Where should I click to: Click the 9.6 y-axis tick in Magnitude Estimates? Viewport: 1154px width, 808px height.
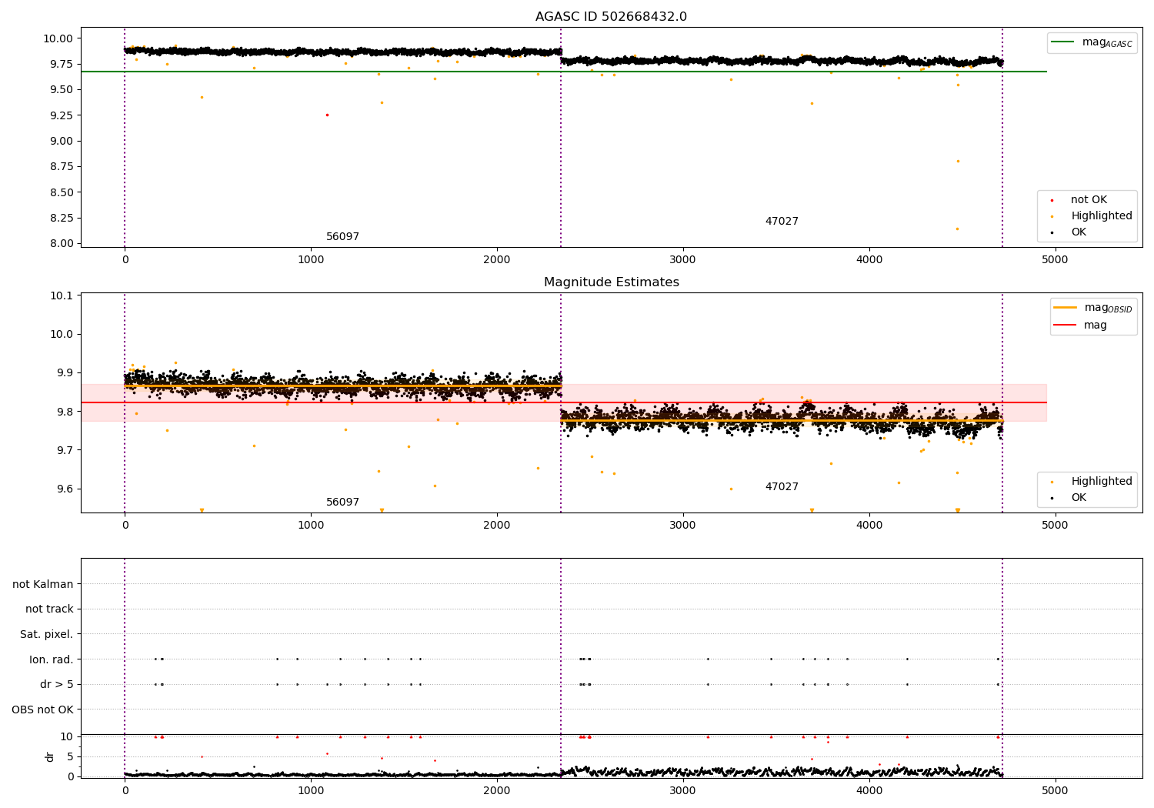(65, 489)
